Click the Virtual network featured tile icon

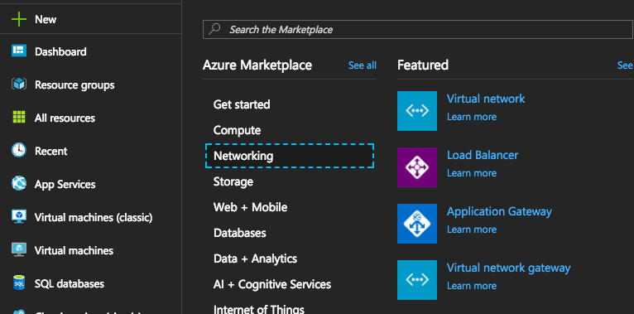pos(417,111)
